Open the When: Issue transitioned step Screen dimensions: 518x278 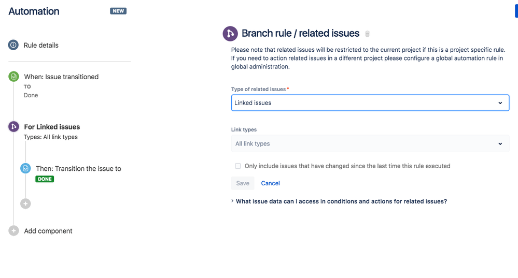coord(61,77)
